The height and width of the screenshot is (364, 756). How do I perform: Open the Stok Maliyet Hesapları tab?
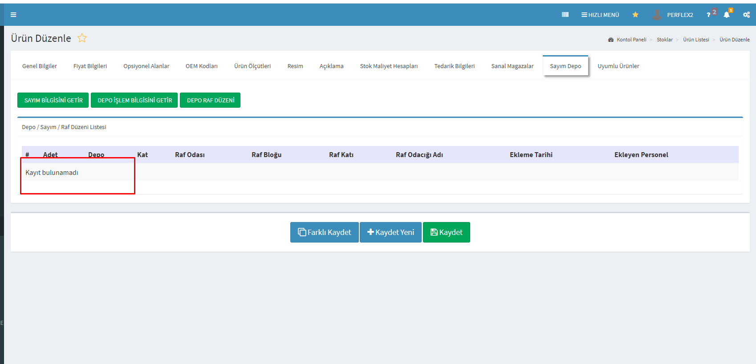[x=389, y=66]
